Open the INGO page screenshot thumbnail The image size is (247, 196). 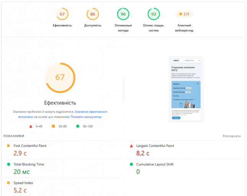pos(186,90)
